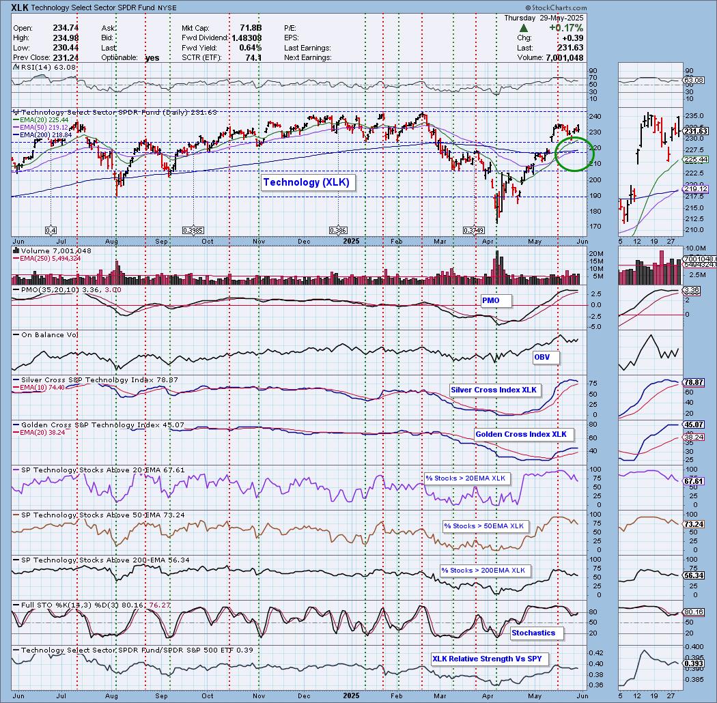
Task: Click the Prev Close value 231.24
Action: [x=66, y=57]
